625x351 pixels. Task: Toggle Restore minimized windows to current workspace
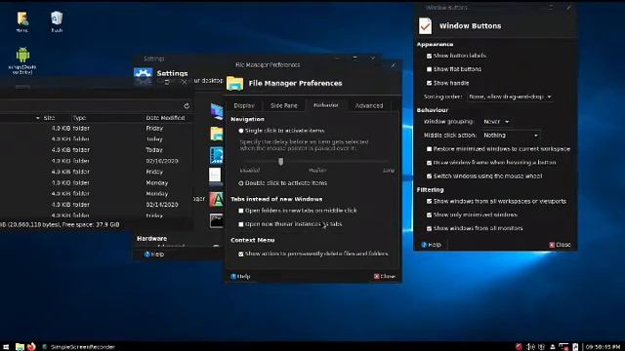(430, 149)
